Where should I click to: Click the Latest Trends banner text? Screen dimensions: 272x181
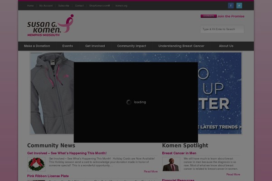coord(219,127)
